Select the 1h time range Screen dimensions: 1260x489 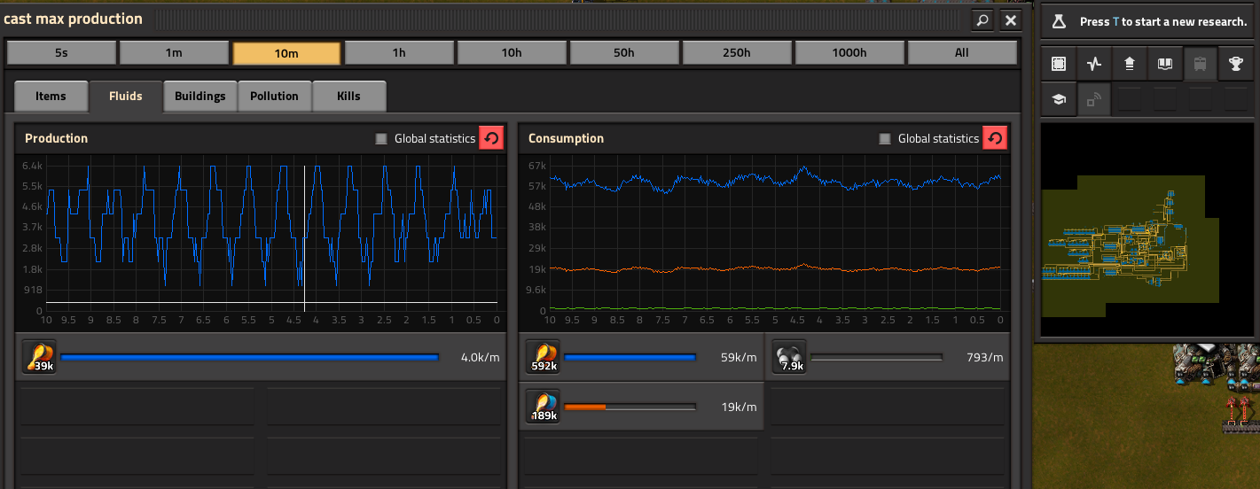399,53
